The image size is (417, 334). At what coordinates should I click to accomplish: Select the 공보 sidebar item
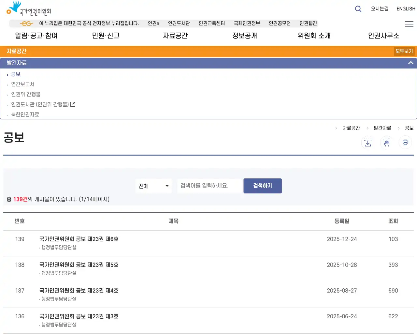point(16,74)
